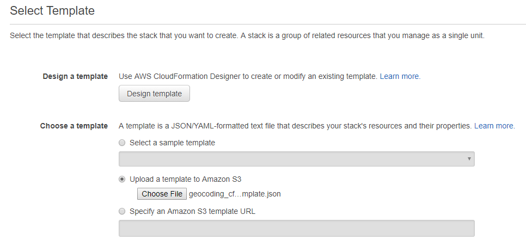The height and width of the screenshot is (252, 526).
Task: Open the sample template dropdown list
Action: pyautogui.click(x=297, y=159)
